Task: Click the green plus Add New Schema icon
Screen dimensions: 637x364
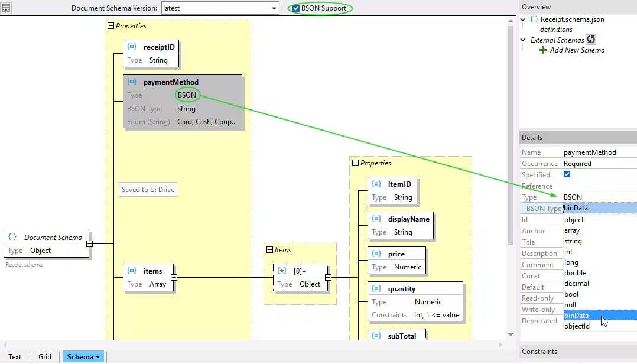Action: 543,50
